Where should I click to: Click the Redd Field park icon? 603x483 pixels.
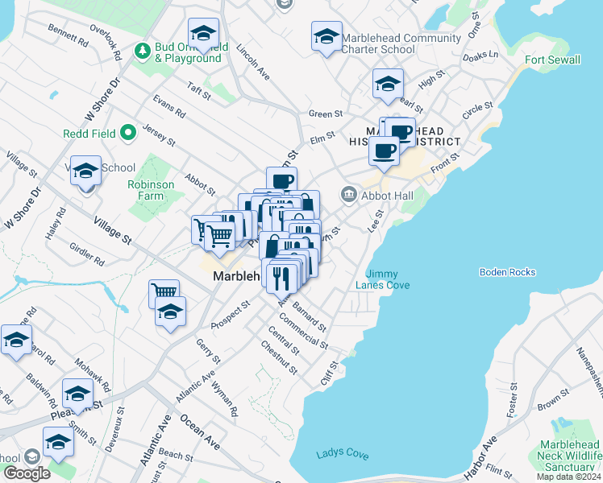129,133
